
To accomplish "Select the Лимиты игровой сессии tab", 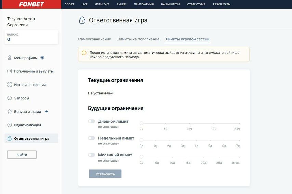I will coord(187,39).
